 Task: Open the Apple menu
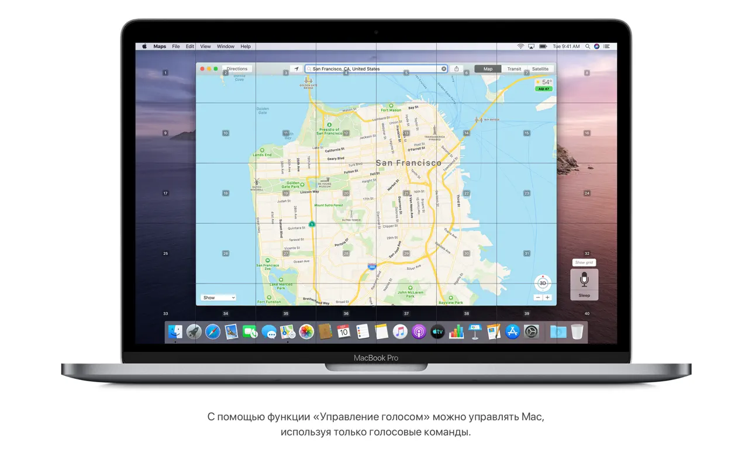[x=144, y=46]
